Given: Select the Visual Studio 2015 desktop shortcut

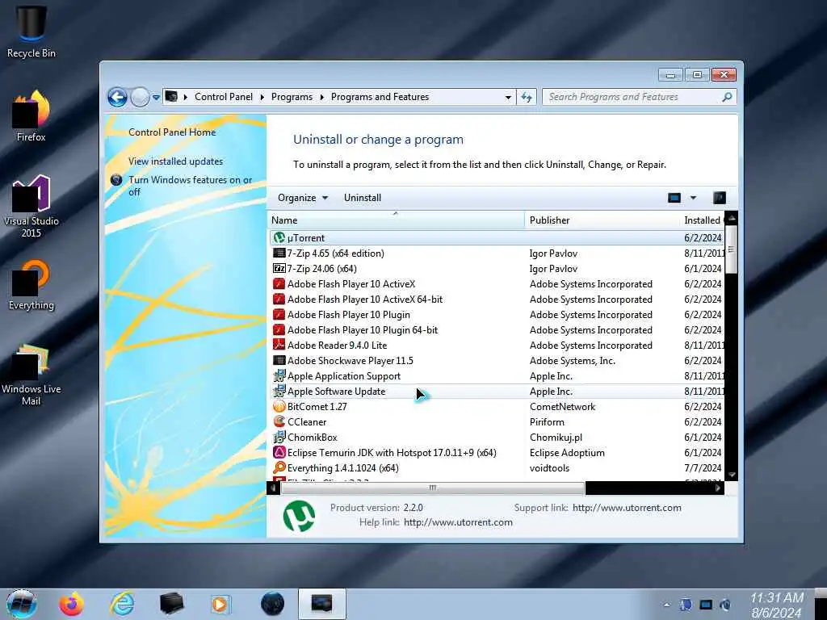Looking at the screenshot, I should coord(31,206).
